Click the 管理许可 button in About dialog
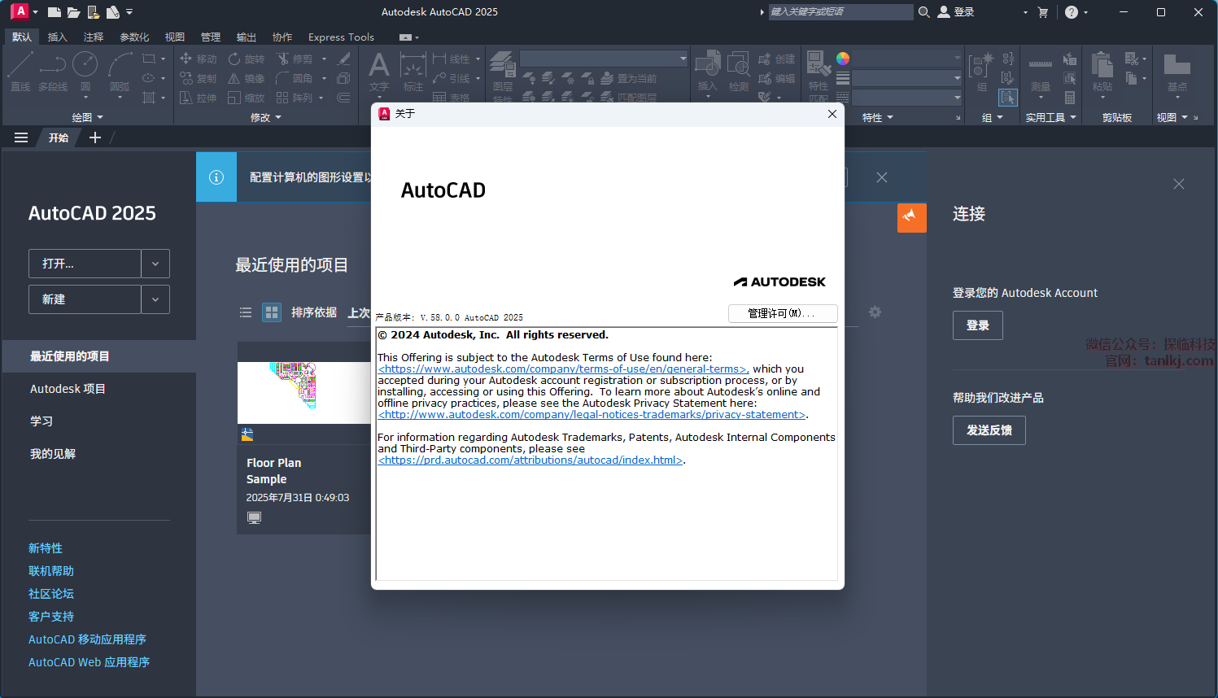1218x698 pixels. (782, 313)
